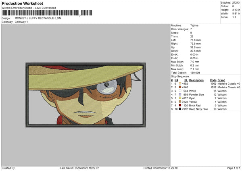This screenshot has height=171, width=242.
Task: Select the 4857 Cyan thread swatch
Action: click(180, 98)
